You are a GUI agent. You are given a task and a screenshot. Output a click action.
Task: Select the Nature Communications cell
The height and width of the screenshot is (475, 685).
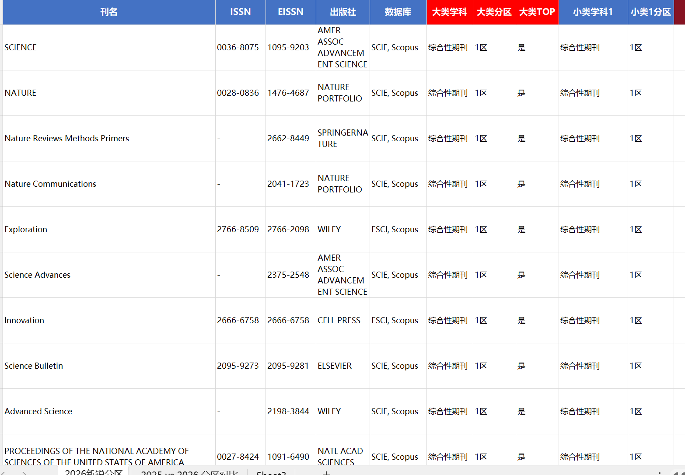(x=109, y=184)
